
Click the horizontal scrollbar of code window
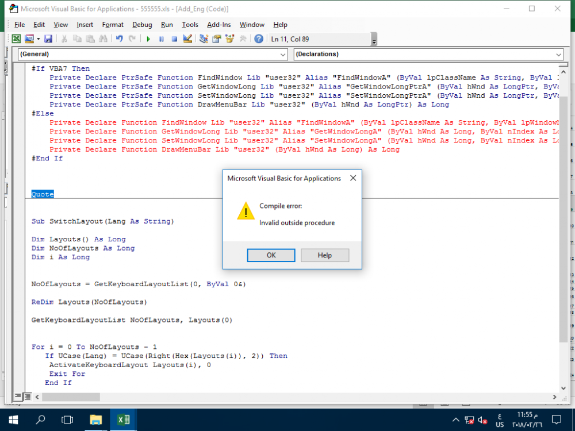(x=287, y=397)
